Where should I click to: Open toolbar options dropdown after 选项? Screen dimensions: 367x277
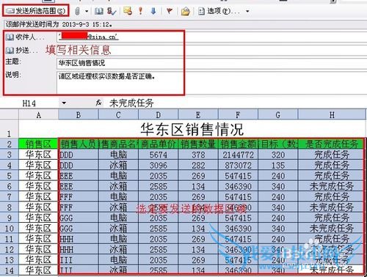coord(247,11)
